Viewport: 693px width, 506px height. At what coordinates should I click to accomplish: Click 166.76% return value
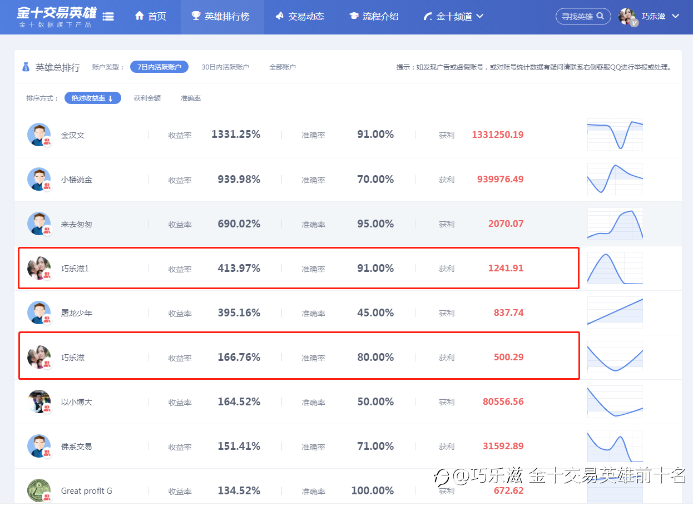click(239, 357)
